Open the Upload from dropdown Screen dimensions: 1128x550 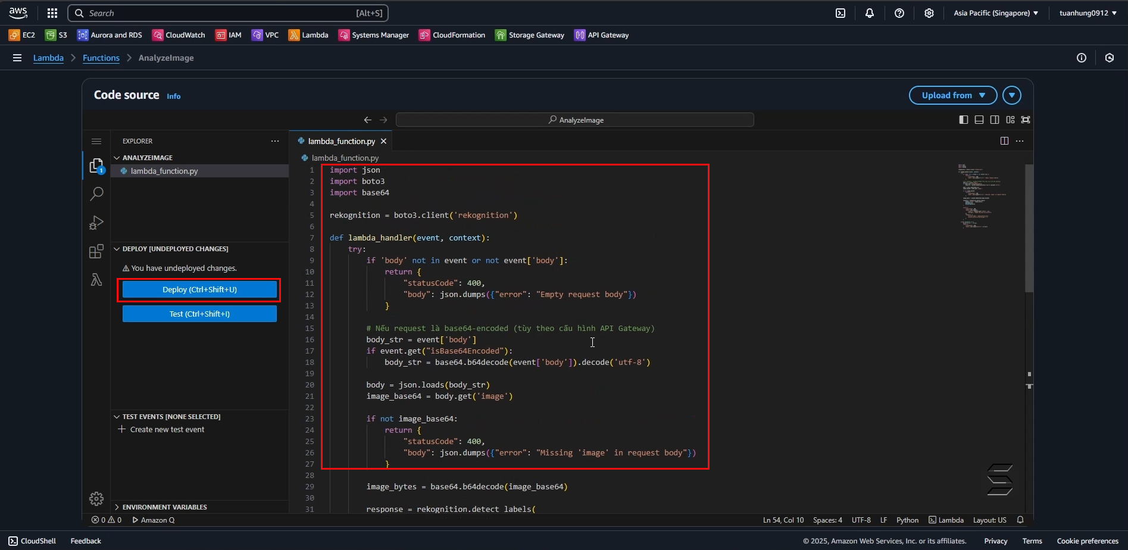click(x=953, y=95)
